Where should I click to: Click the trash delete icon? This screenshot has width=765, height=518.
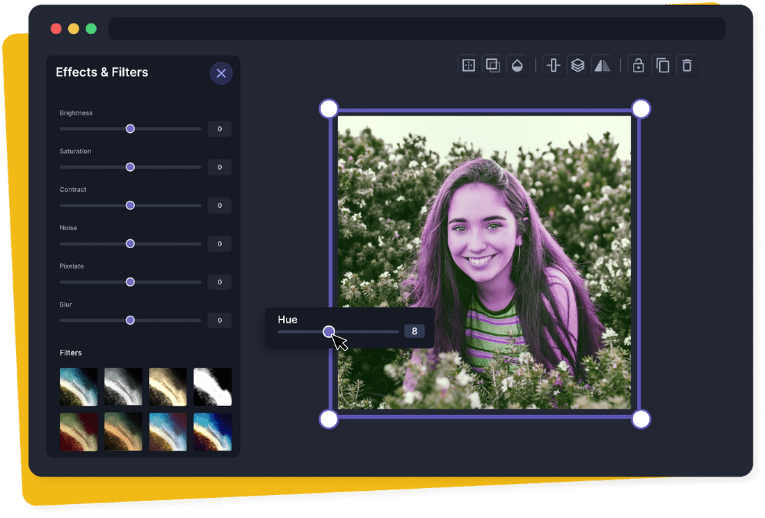(687, 65)
